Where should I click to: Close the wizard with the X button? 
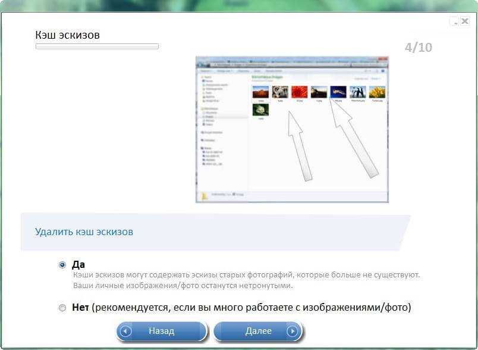coord(465,22)
